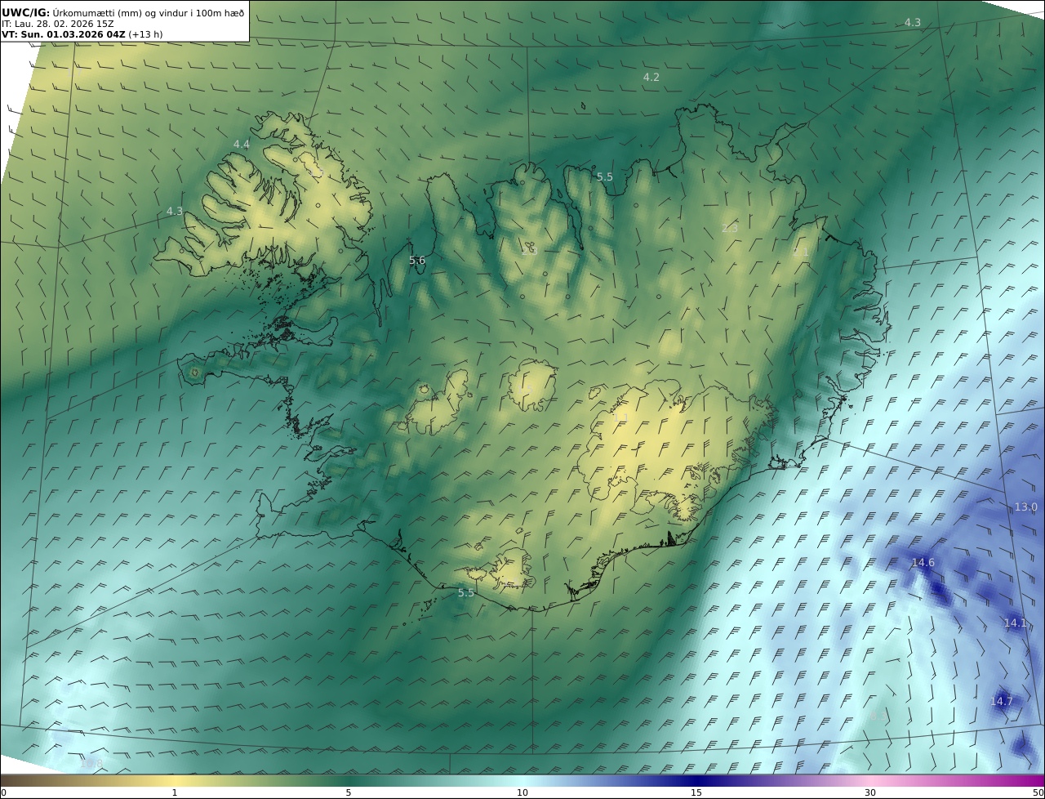Click the '(+13 h)' forecast offset text

(x=145, y=34)
